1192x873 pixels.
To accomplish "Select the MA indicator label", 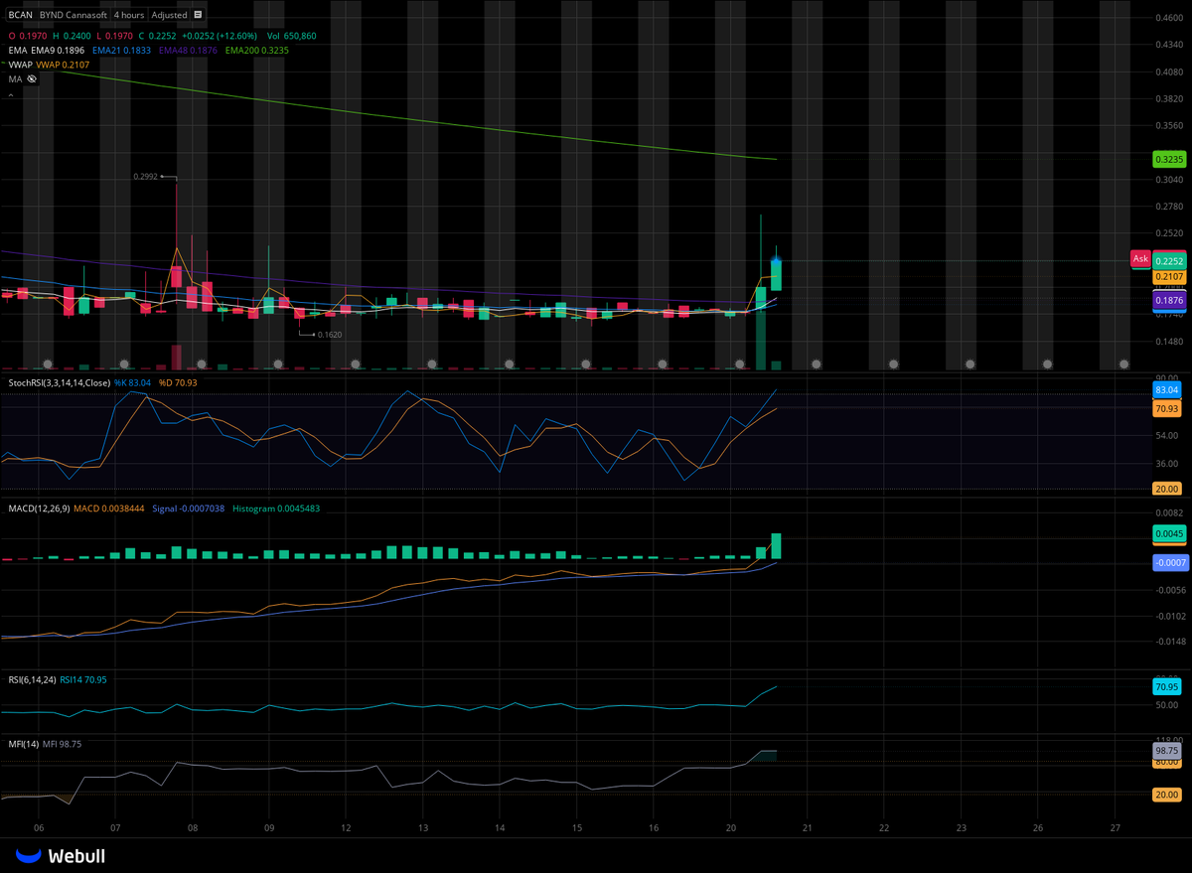I will pos(15,78).
